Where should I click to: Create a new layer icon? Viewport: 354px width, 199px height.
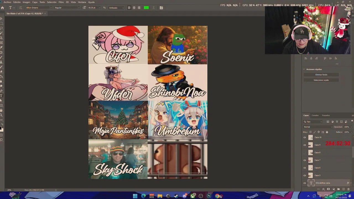(x=343, y=189)
